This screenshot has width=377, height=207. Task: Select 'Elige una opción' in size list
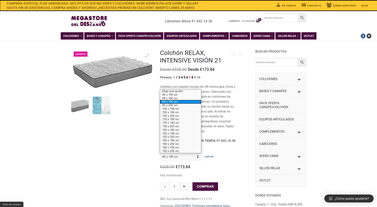[180, 91]
